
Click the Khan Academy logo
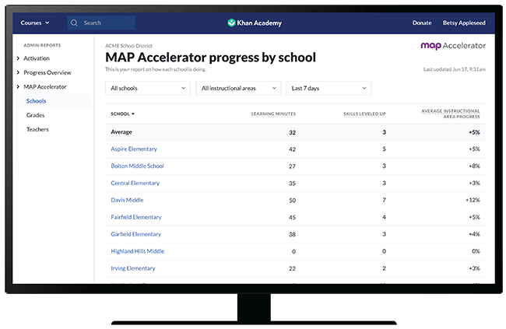click(x=255, y=23)
